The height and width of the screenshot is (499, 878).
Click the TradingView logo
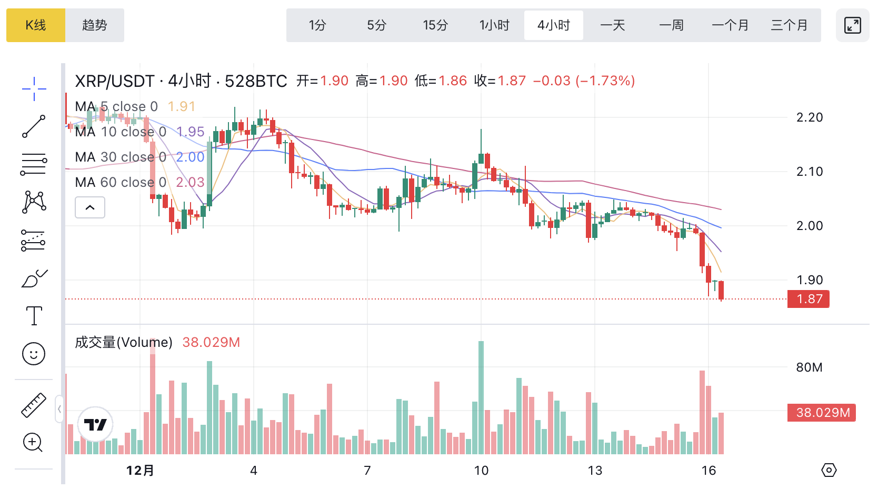click(x=95, y=424)
